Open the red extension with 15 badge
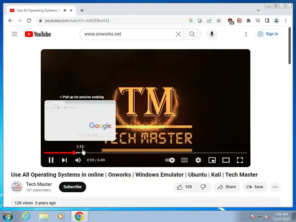Image resolution: width=296 pixels, height=222 pixels. 230,21
